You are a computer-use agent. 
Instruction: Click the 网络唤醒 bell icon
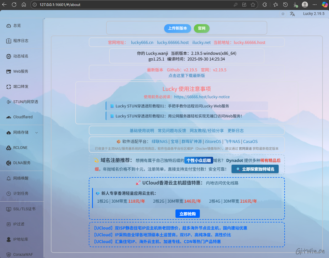[9, 178]
